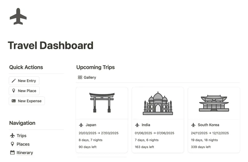This screenshot has width=248, height=162.
Task: Open the India trip title
Action: click(x=146, y=125)
